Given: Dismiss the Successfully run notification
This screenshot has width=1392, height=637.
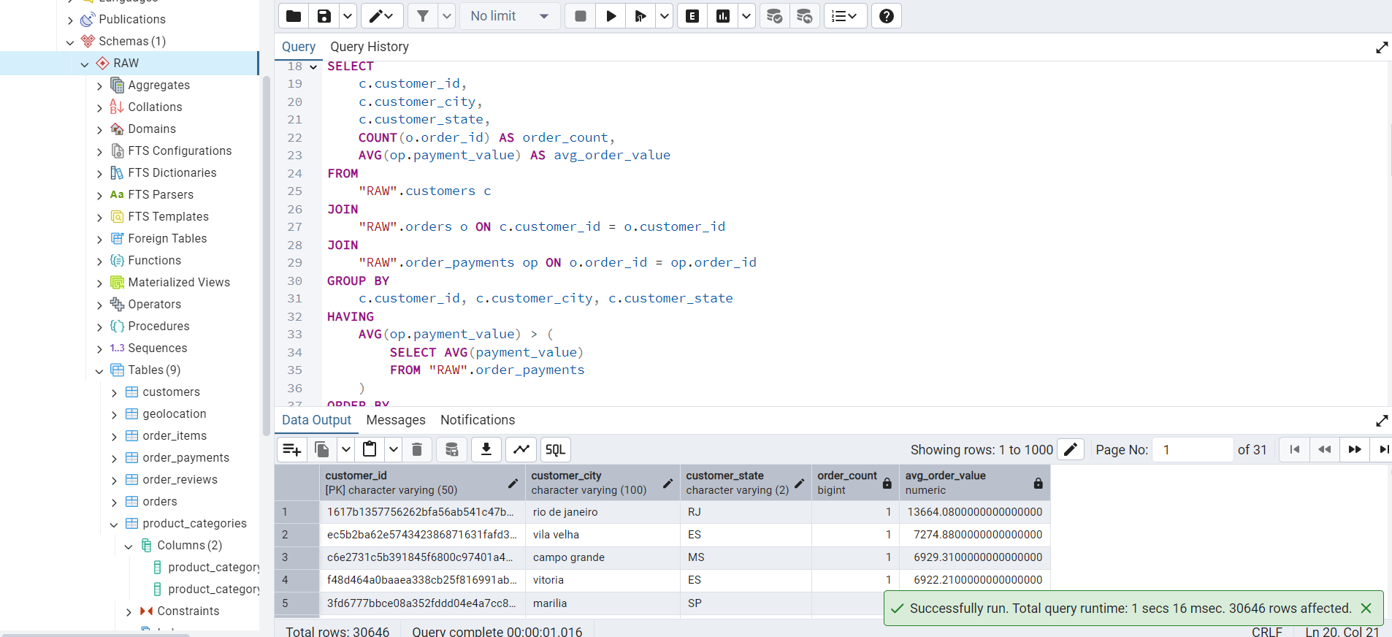Looking at the screenshot, I should coord(1366,609).
